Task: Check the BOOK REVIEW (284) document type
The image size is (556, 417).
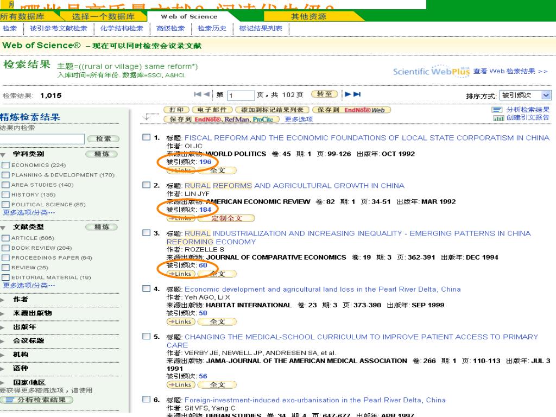Action: pos(5,248)
